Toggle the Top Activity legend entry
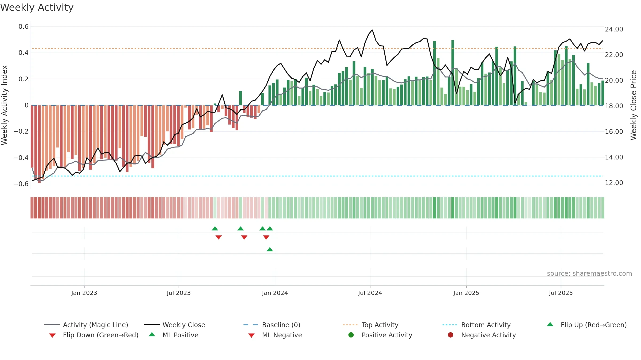641x360 pixels. pos(370,325)
